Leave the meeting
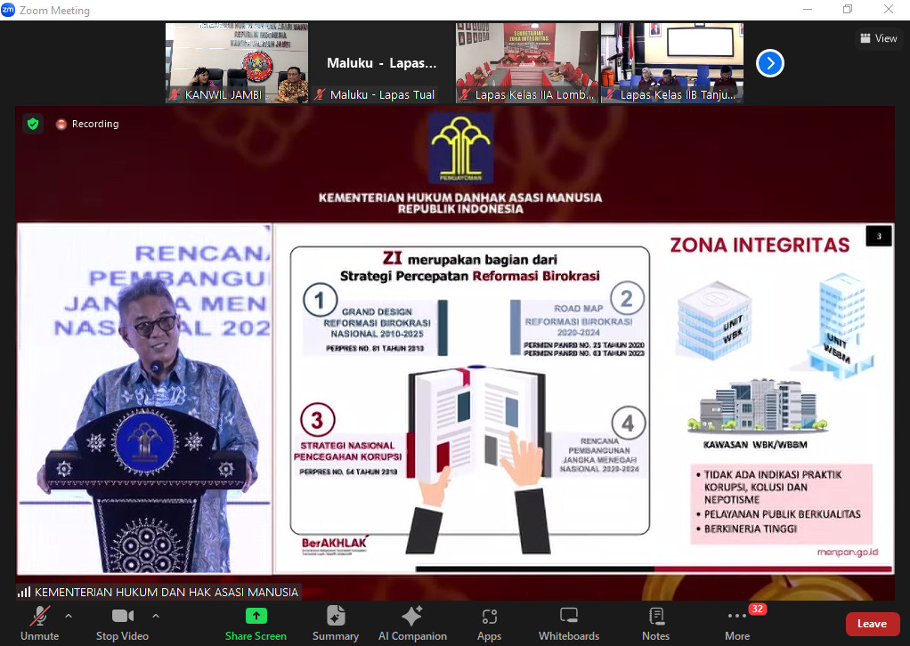This screenshot has height=646, width=910. pyautogui.click(x=873, y=624)
